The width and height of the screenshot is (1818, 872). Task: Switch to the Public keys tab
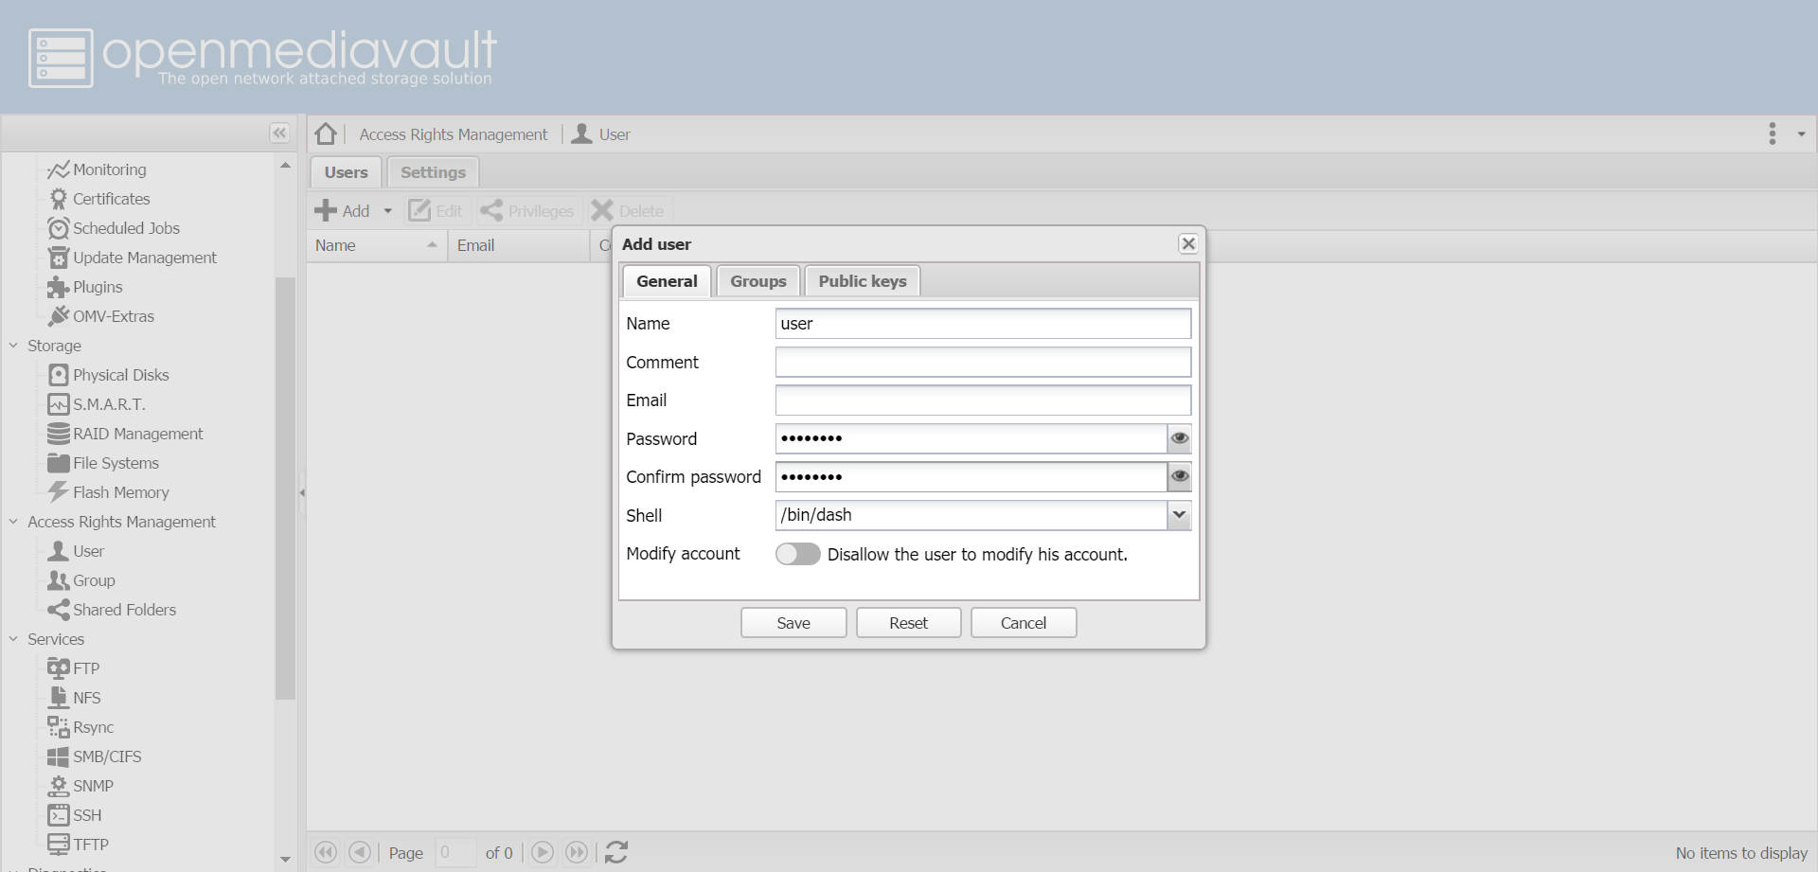pyautogui.click(x=863, y=281)
